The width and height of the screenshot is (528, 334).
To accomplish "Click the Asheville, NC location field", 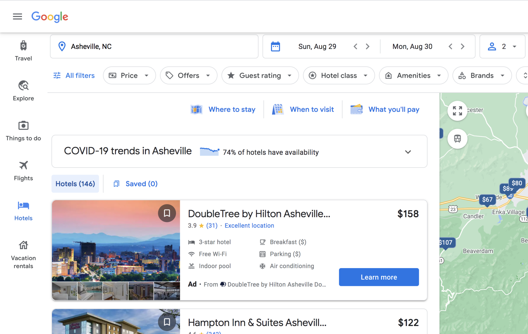I will click(154, 46).
